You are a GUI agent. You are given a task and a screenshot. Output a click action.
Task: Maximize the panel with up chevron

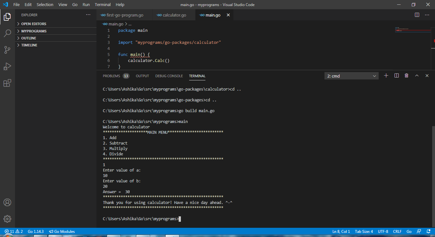click(417, 76)
